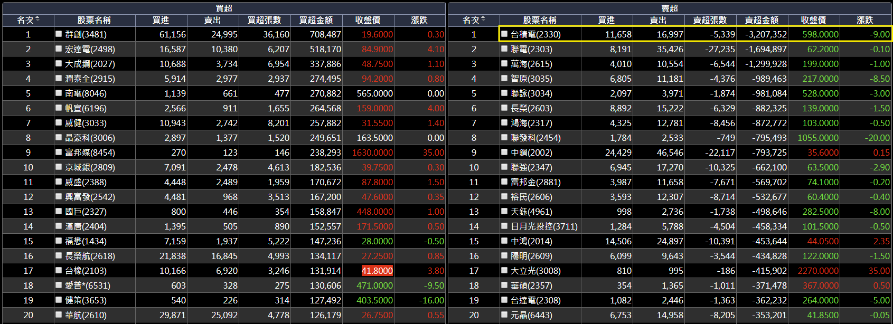This screenshot has height=324, width=893.
Task: Open stock 福懋(1434) row
Action: point(224,241)
